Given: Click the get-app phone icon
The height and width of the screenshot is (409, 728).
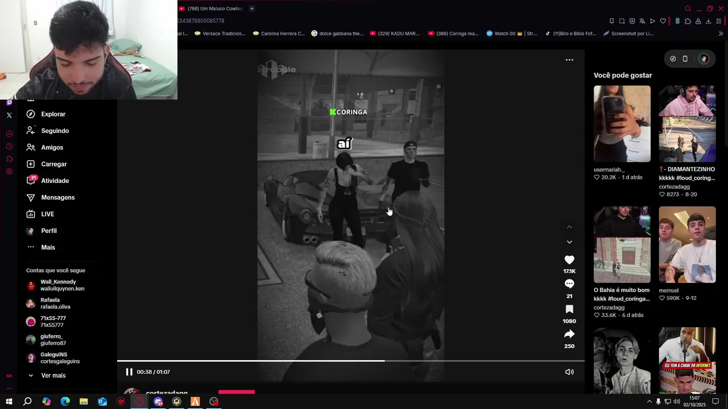Looking at the screenshot, I should point(685,59).
